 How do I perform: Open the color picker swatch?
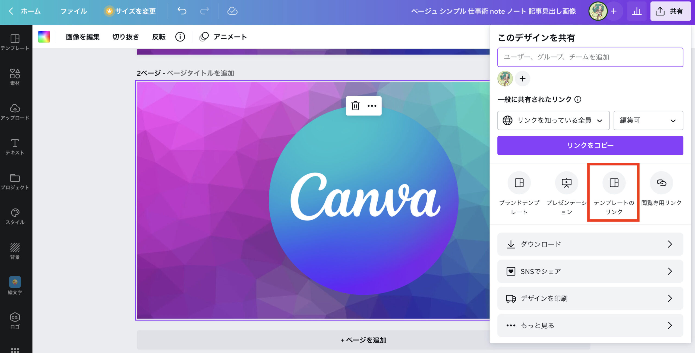coord(44,37)
